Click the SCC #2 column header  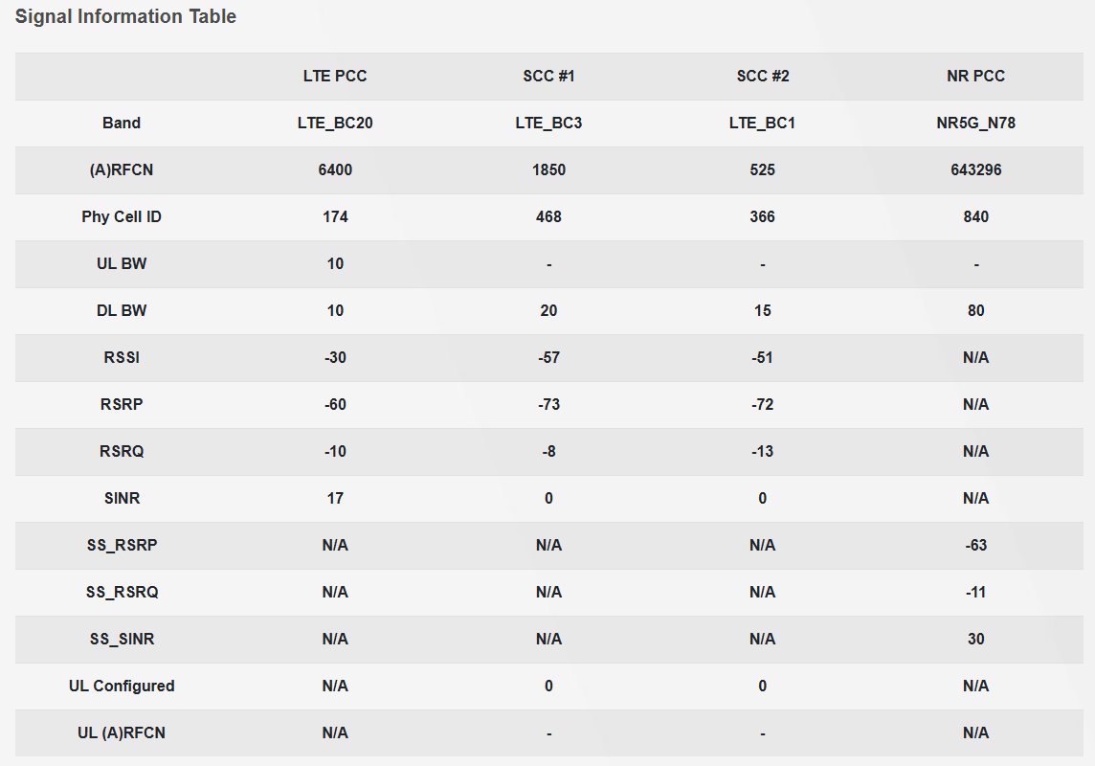point(763,77)
